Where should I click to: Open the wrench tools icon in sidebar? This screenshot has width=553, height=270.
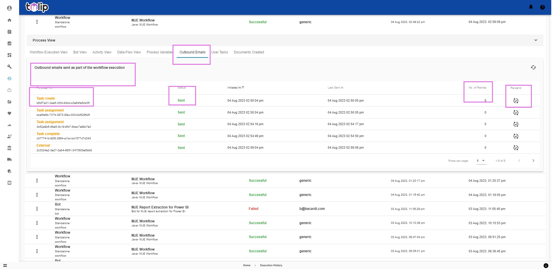pyautogui.click(x=9, y=66)
